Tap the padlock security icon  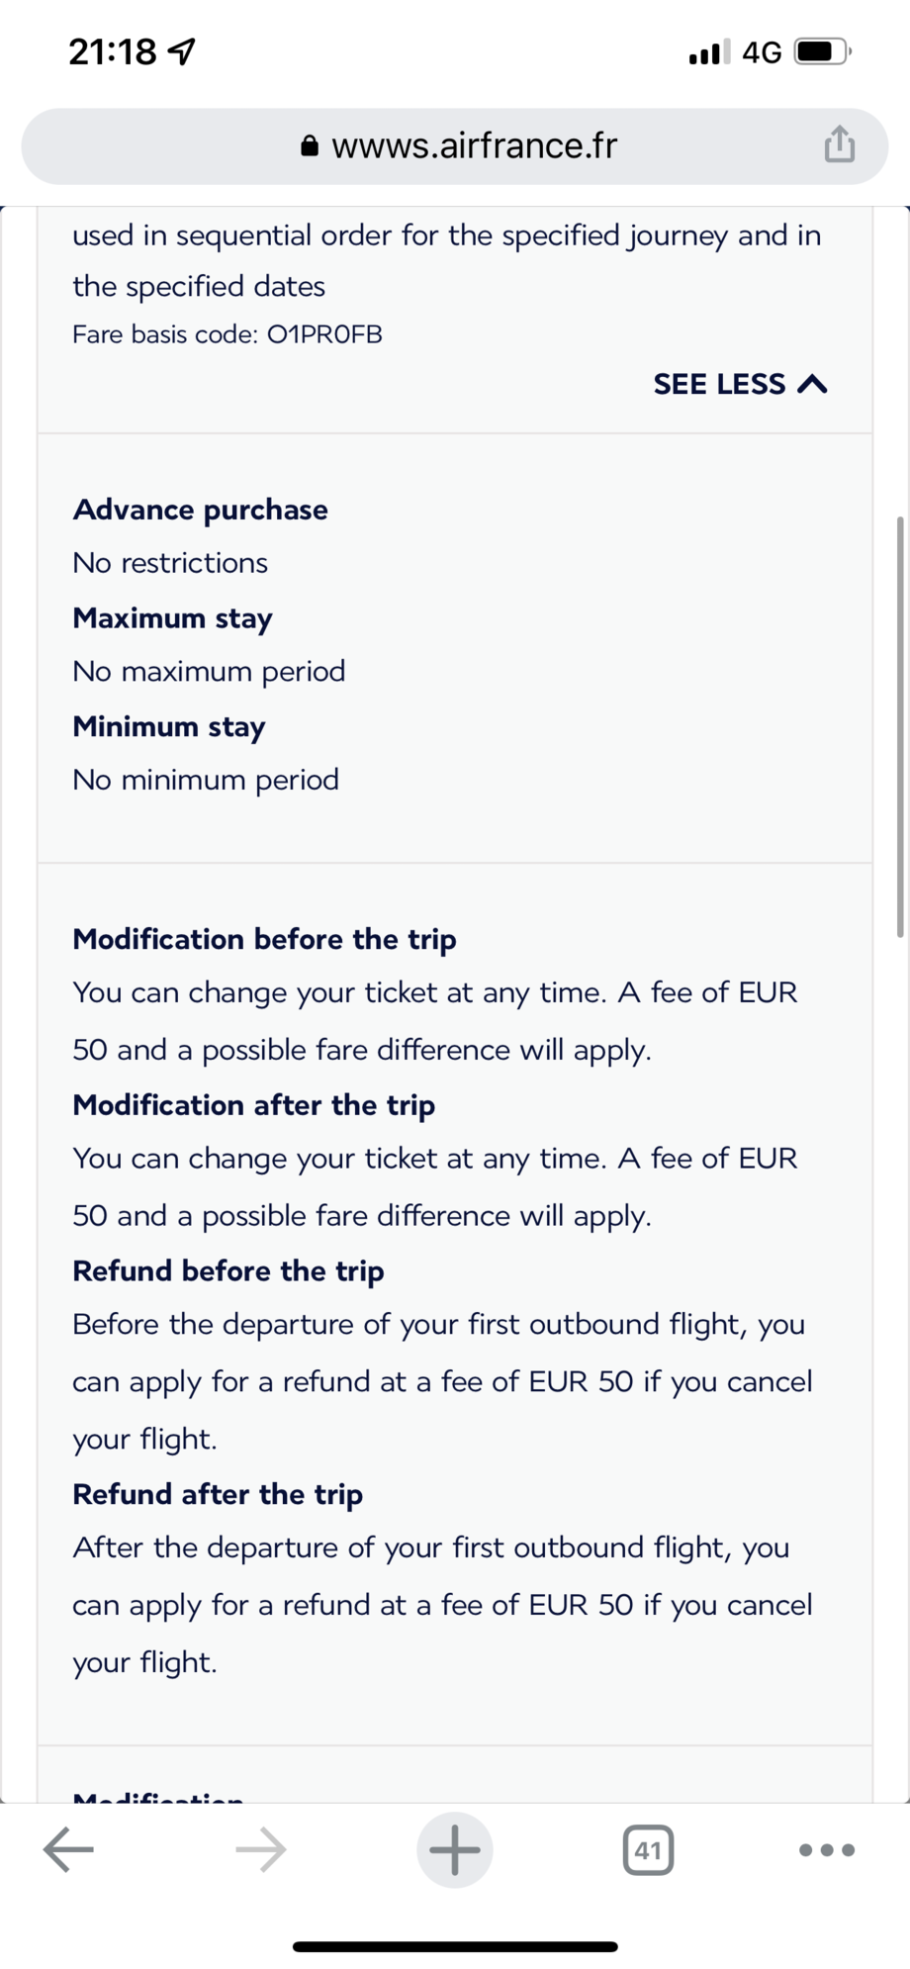pos(310,146)
